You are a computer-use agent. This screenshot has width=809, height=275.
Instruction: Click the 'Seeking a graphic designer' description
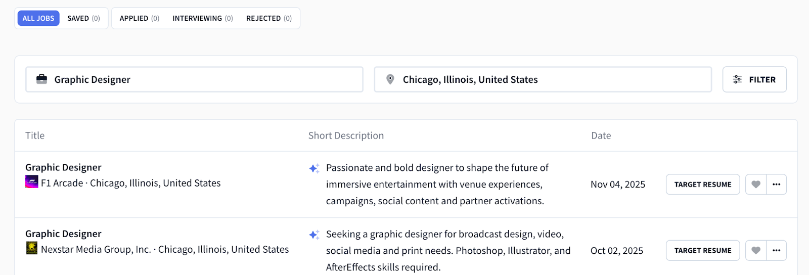point(448,251)
